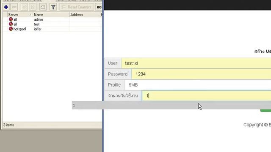Click the user icon of the test row
271x152 pixels.
click(x=11, y=24)
